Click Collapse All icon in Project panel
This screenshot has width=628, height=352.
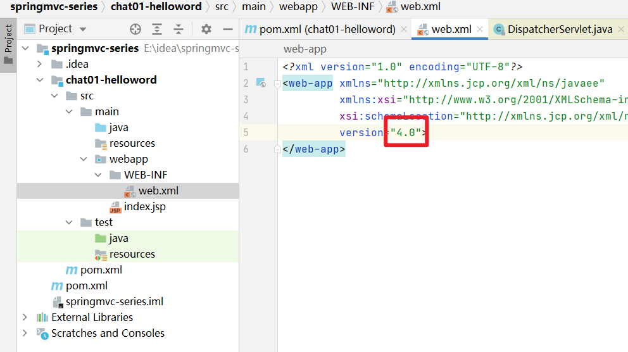[179, 29]
